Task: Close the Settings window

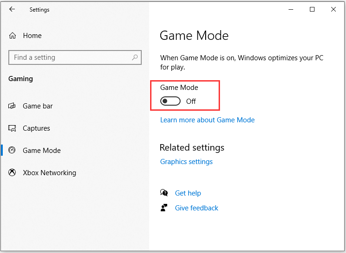Action: point(333,9)
